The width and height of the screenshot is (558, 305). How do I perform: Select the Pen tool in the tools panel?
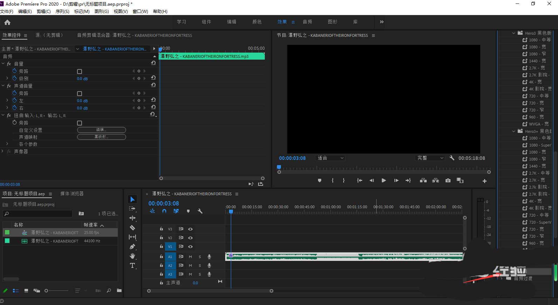pyautogui.click(x=132, y=247)
